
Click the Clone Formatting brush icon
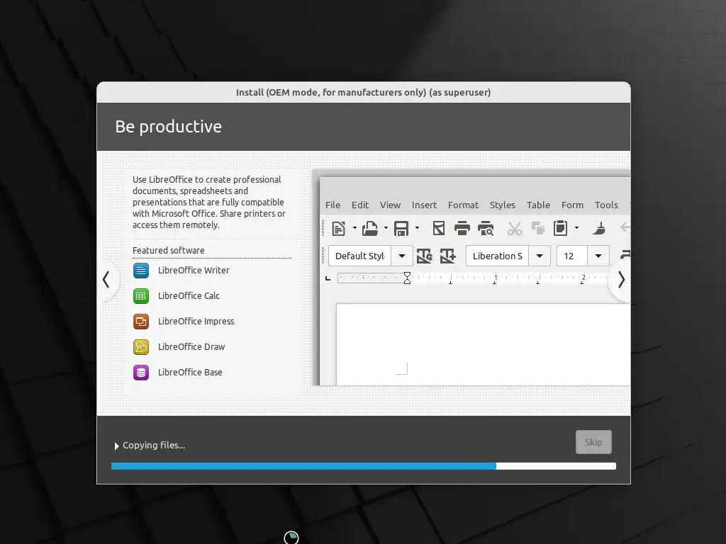pos(599,228)
